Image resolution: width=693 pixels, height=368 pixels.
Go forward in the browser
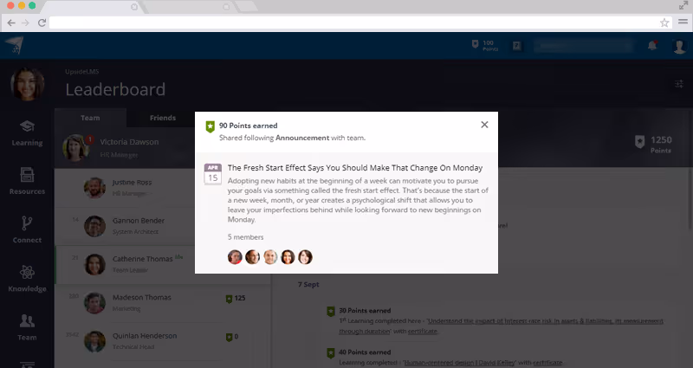pos(26,23)
